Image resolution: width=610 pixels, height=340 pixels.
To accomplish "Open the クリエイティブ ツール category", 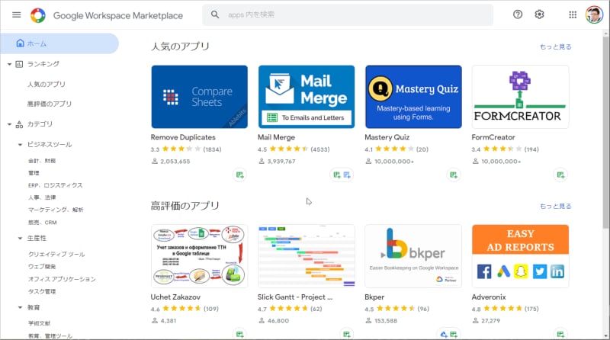I will point(56,255).
